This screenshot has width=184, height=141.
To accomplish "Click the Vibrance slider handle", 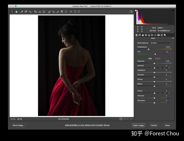I will 155,98.
